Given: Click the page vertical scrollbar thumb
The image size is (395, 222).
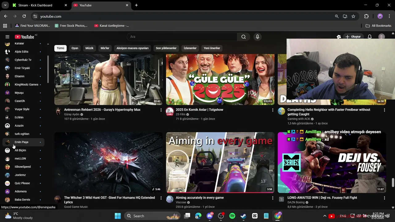Looking at the screenshot, I should 393,183.
